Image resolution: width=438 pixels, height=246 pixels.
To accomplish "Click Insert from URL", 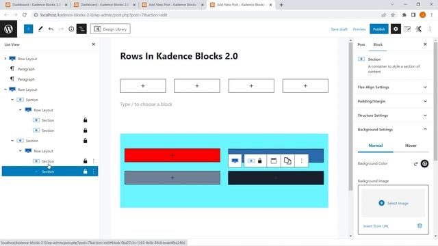I will [376, 226].
